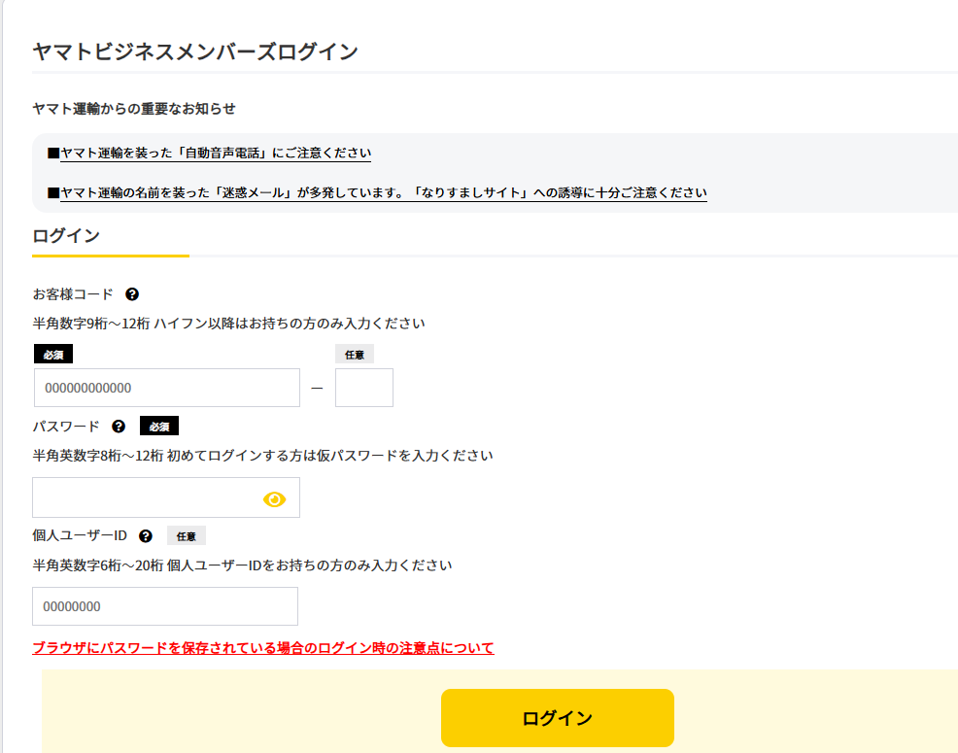Show the password with the eye icon
Image resolution: width=958 pixels, height=753 pixels.
(x=275, y=498)
